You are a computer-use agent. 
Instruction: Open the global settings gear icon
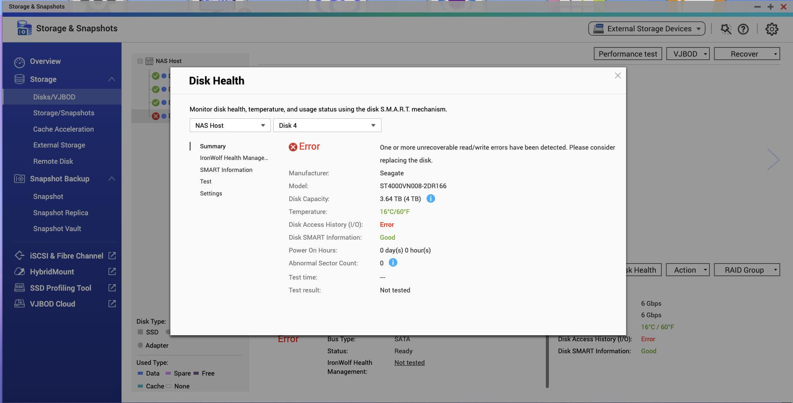tap(772, 29)
